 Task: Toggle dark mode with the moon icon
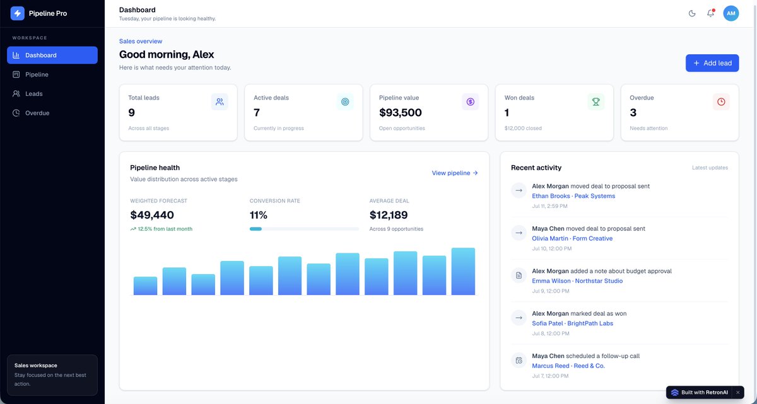pyautogui.click(x=692, y=13)
